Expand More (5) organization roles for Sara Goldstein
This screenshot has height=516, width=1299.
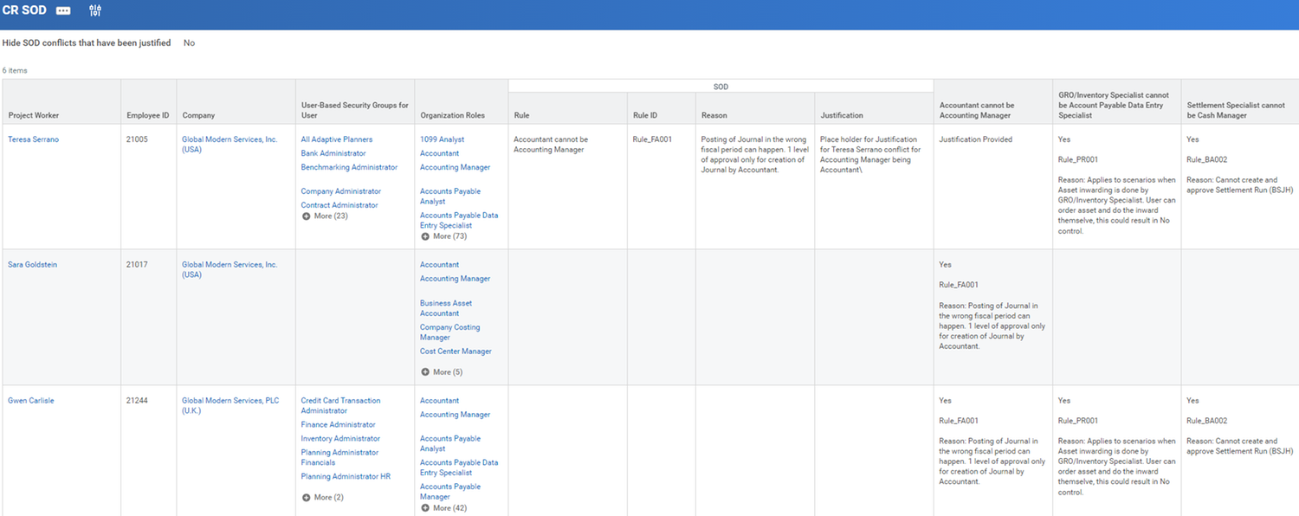tap(443, 371)
